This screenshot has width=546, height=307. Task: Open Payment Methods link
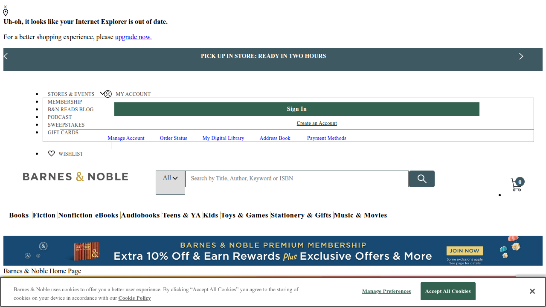[327, 138]
